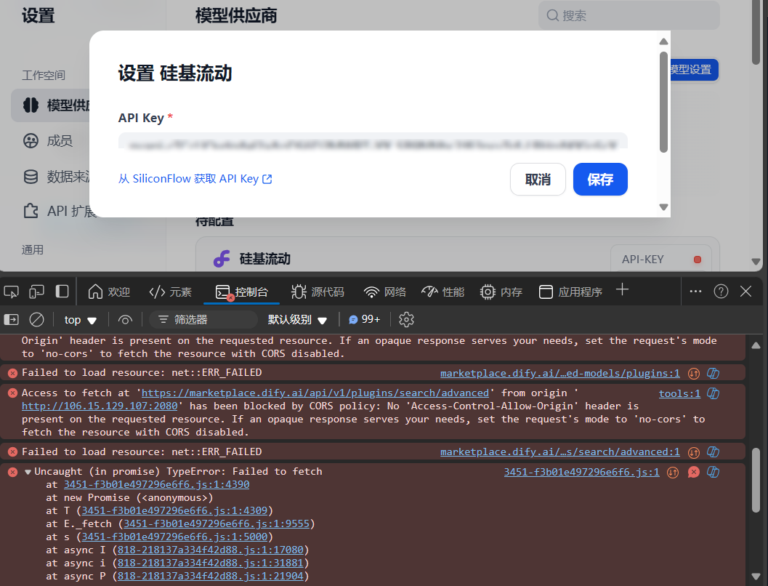Image resolution: width=768 pixels, height=586 pixels.
Task: Open the async i frame link js:1:31881
Action: pyautogui.click(x=211, y=563)
